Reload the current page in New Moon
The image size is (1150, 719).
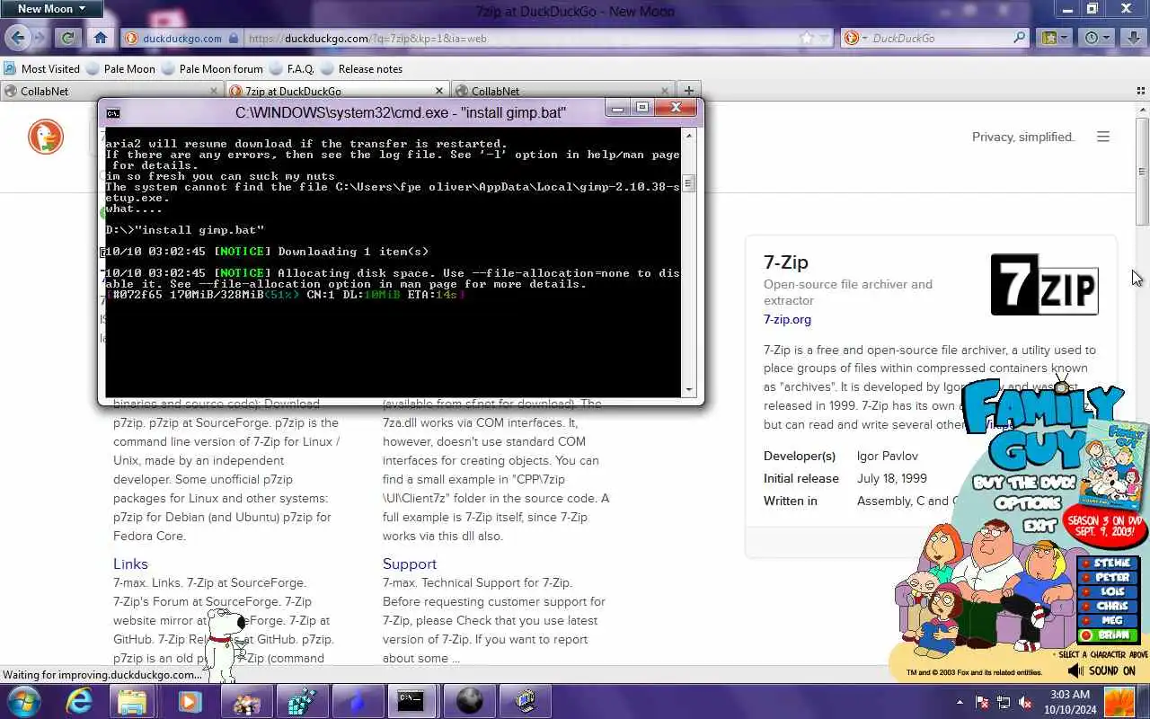point(67,38)
